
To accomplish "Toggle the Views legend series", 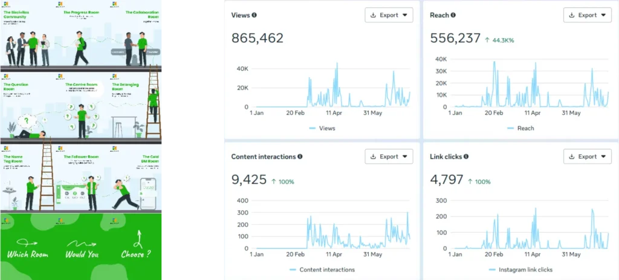I will [x=322, y=128].
